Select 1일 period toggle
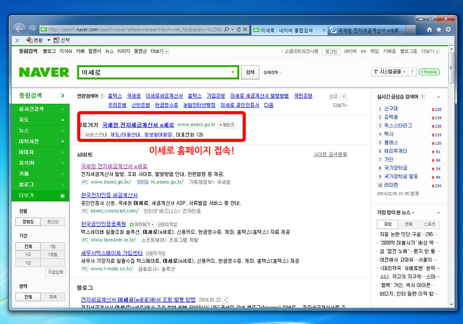 click(53, 247)
